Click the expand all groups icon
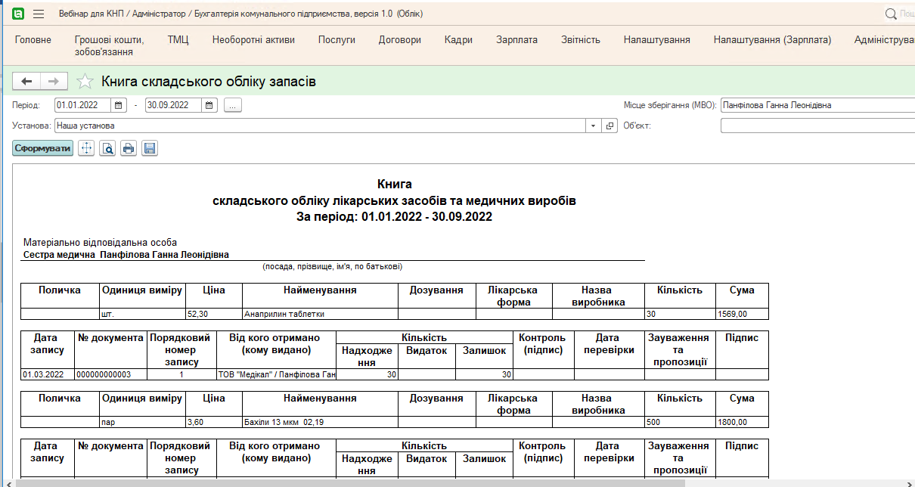Image resolution: width=915 pixels, height=487 pixels. point(86,148)
